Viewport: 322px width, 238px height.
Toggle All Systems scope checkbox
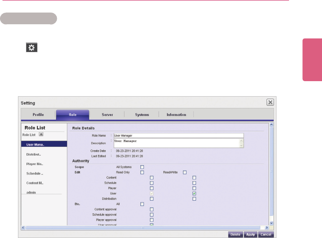(x=142, y=167)
